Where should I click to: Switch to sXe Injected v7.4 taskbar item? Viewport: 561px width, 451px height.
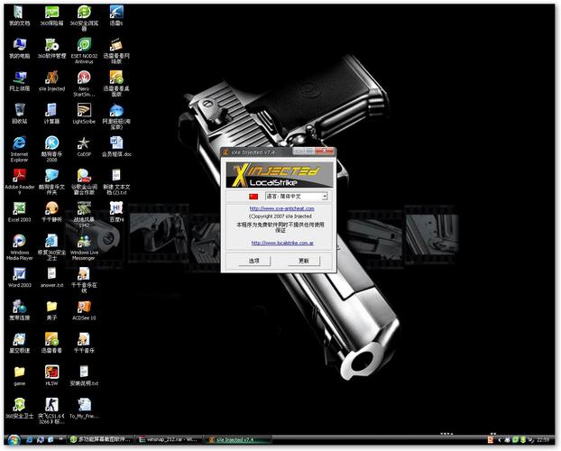pos(237,440)
